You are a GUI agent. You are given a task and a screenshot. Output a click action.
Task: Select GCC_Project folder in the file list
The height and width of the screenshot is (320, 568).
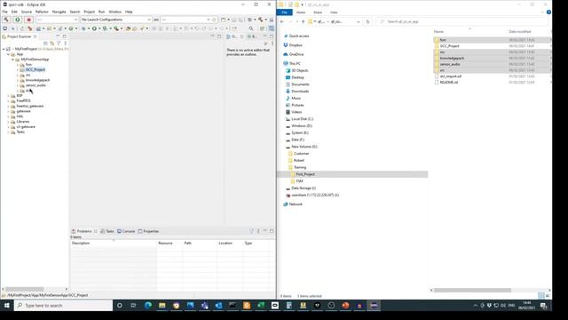coord(449,46)
